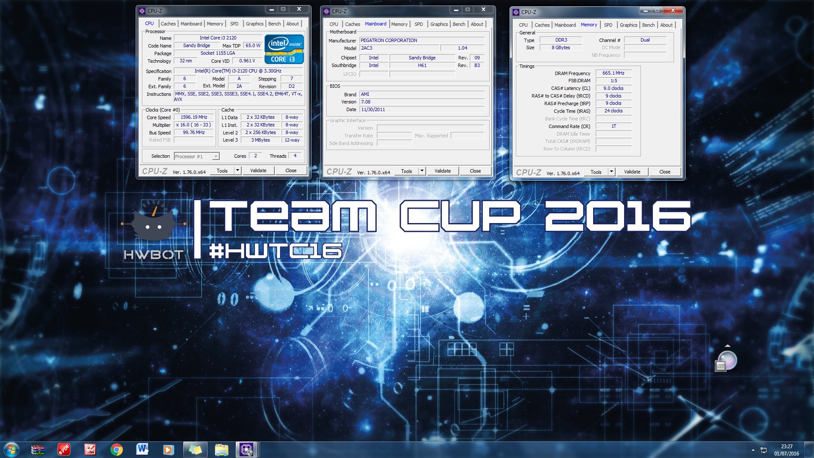Click the memory Type value 'DDR3'

(561, 40)
